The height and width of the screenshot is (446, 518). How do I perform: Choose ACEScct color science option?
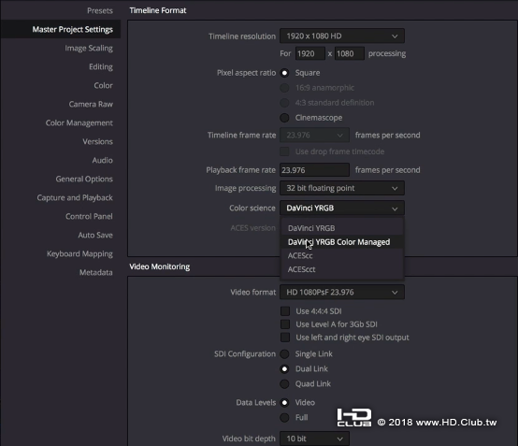tap(342, 269)
